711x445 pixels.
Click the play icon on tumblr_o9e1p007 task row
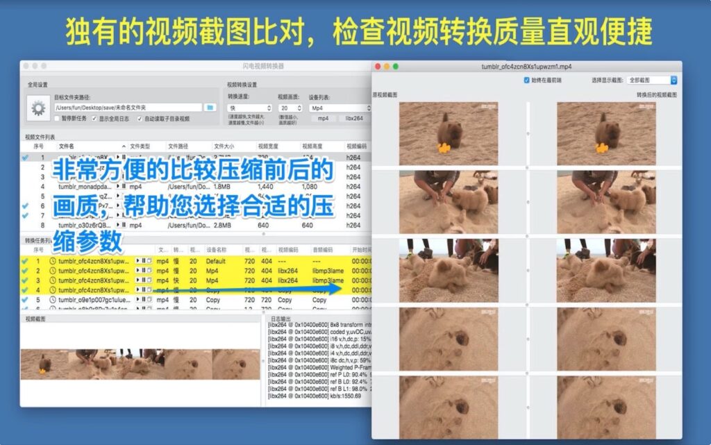(137, 299)
